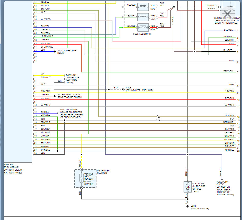This screenshot has height=220, width=242.
Task: Click the 'NO.2' injector label
Action: pyautogui.click(x=153, y=9)
